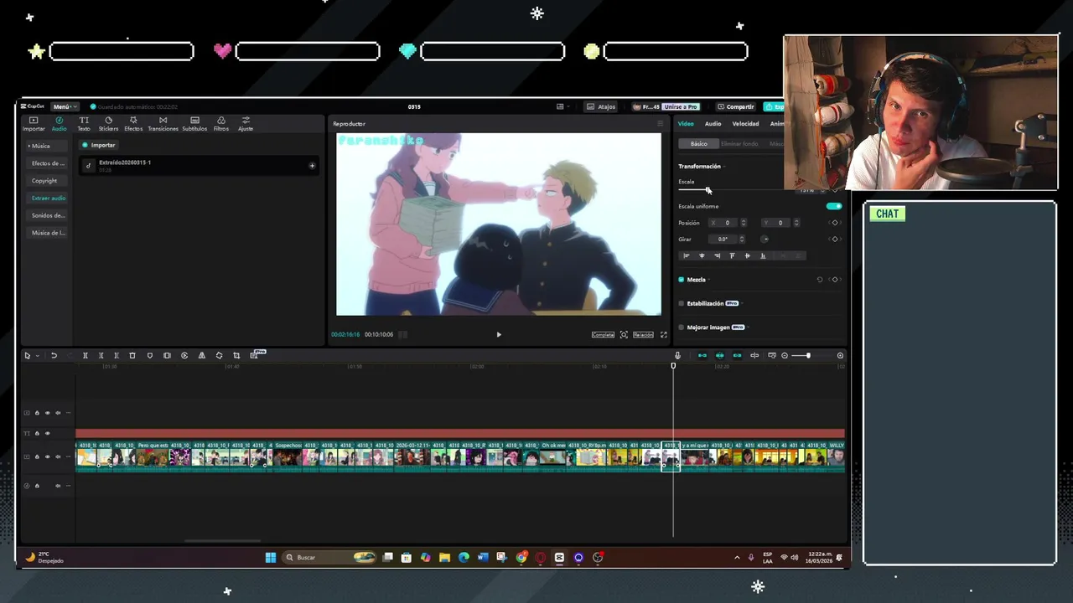Open the Importar media tab
The height and width of the screenshot is (603, 1073).
[34, 124]
